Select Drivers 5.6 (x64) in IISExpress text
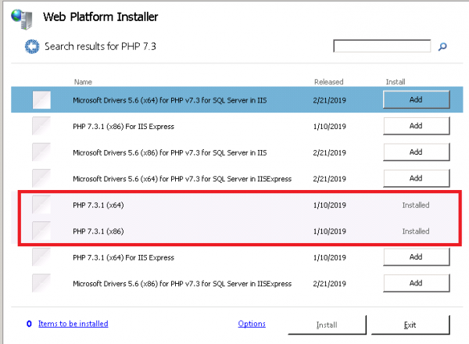 pyautogui.click(x=182, y=179)
